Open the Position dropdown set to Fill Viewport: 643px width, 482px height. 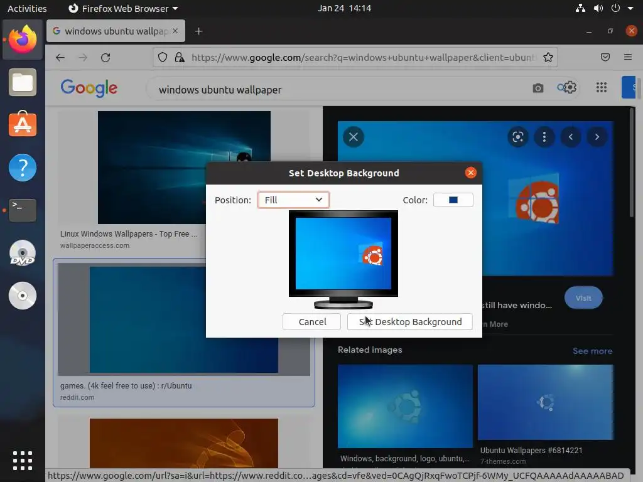click(293, 200)
